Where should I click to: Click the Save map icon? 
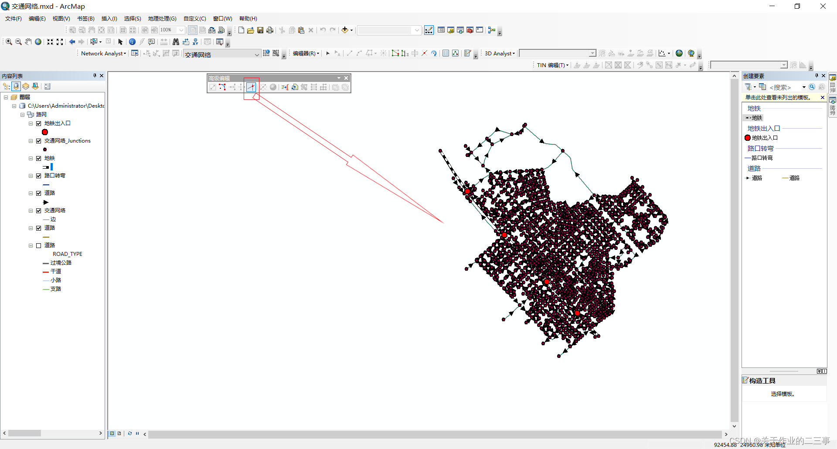pos(260,30)
